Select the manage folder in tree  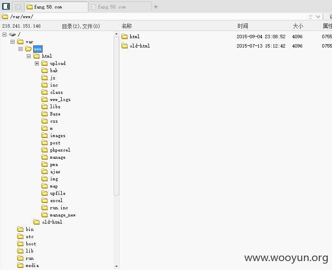point(57,157)
